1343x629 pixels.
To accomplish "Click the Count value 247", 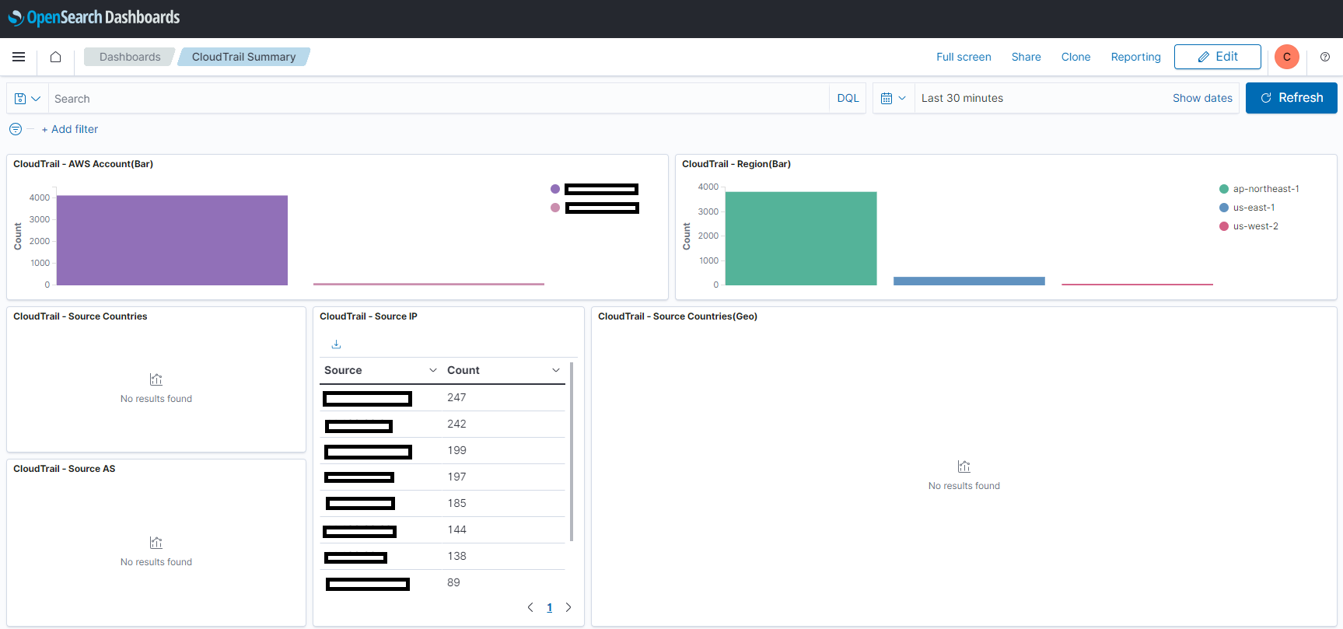I will (x=456, y=397).
